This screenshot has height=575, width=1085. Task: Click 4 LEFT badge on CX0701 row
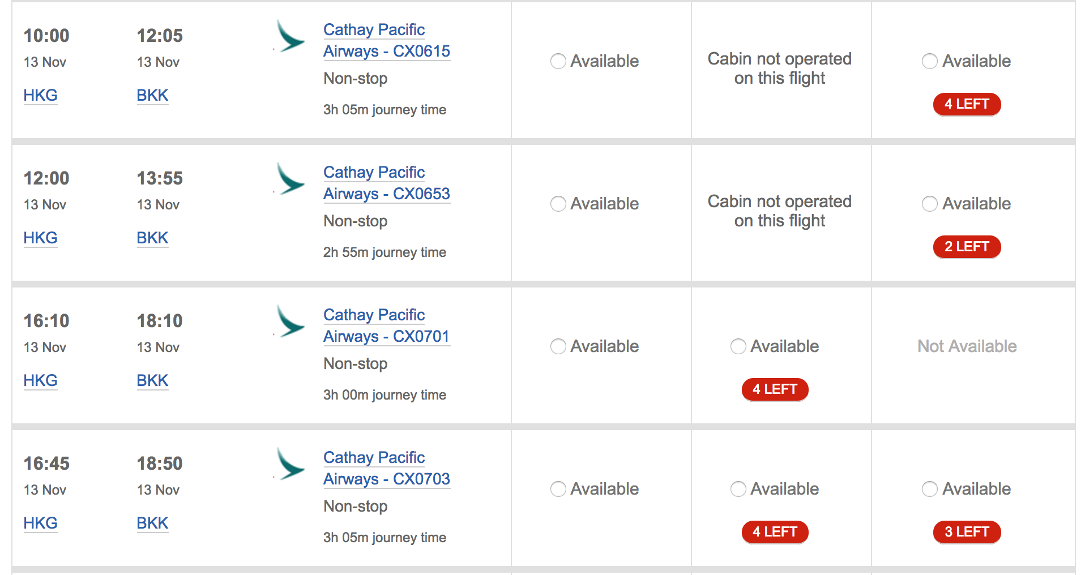[775, 389]
